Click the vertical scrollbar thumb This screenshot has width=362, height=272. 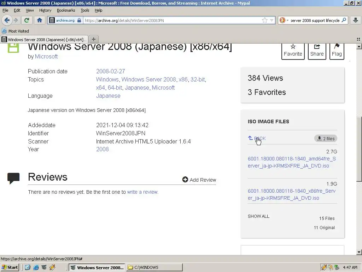359,148
